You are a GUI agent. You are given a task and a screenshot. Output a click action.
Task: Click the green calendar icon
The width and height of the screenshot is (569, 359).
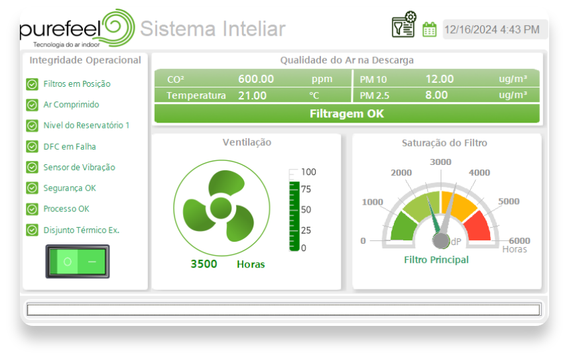[430, 29]
